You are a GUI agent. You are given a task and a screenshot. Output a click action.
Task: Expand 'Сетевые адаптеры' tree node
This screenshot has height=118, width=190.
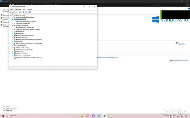tap(12, 54)
